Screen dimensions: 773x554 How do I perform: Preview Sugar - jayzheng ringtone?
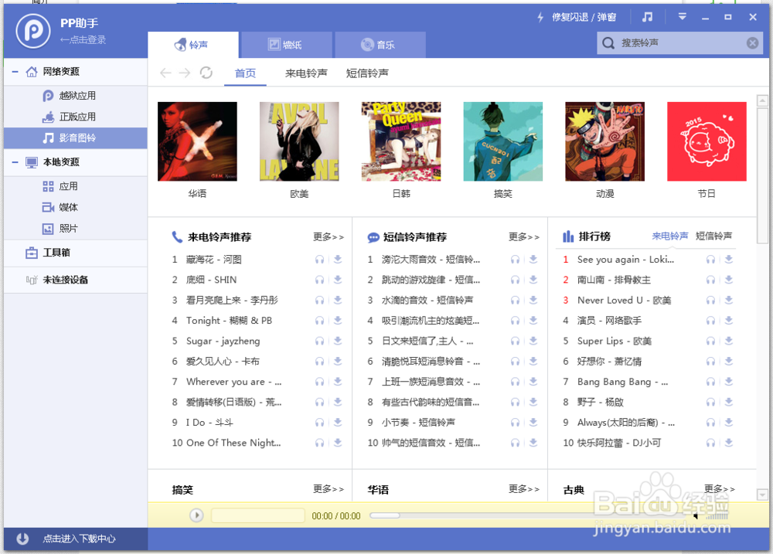[x=319, y=341]
